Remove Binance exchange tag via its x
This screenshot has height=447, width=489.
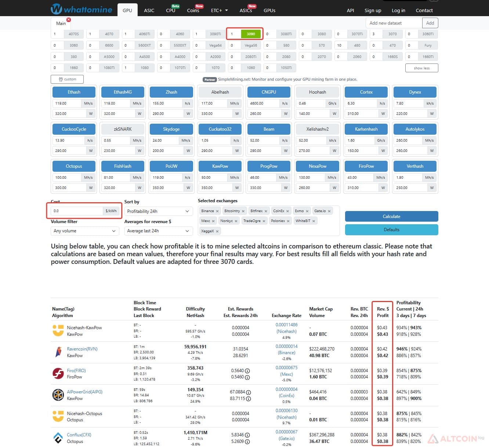217,211
